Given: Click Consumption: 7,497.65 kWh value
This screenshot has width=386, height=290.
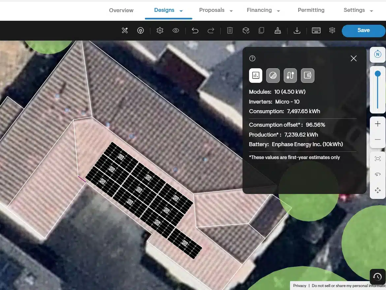Looking at the screenshot, I should coord(304,111).
